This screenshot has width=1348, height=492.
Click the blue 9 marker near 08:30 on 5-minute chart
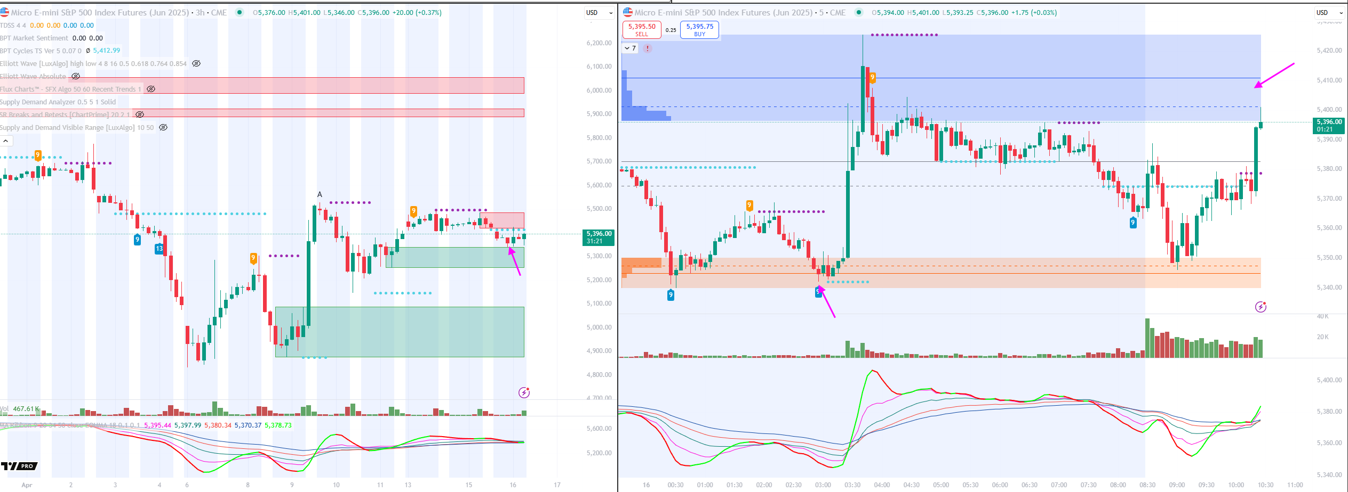pos(1132,223)
